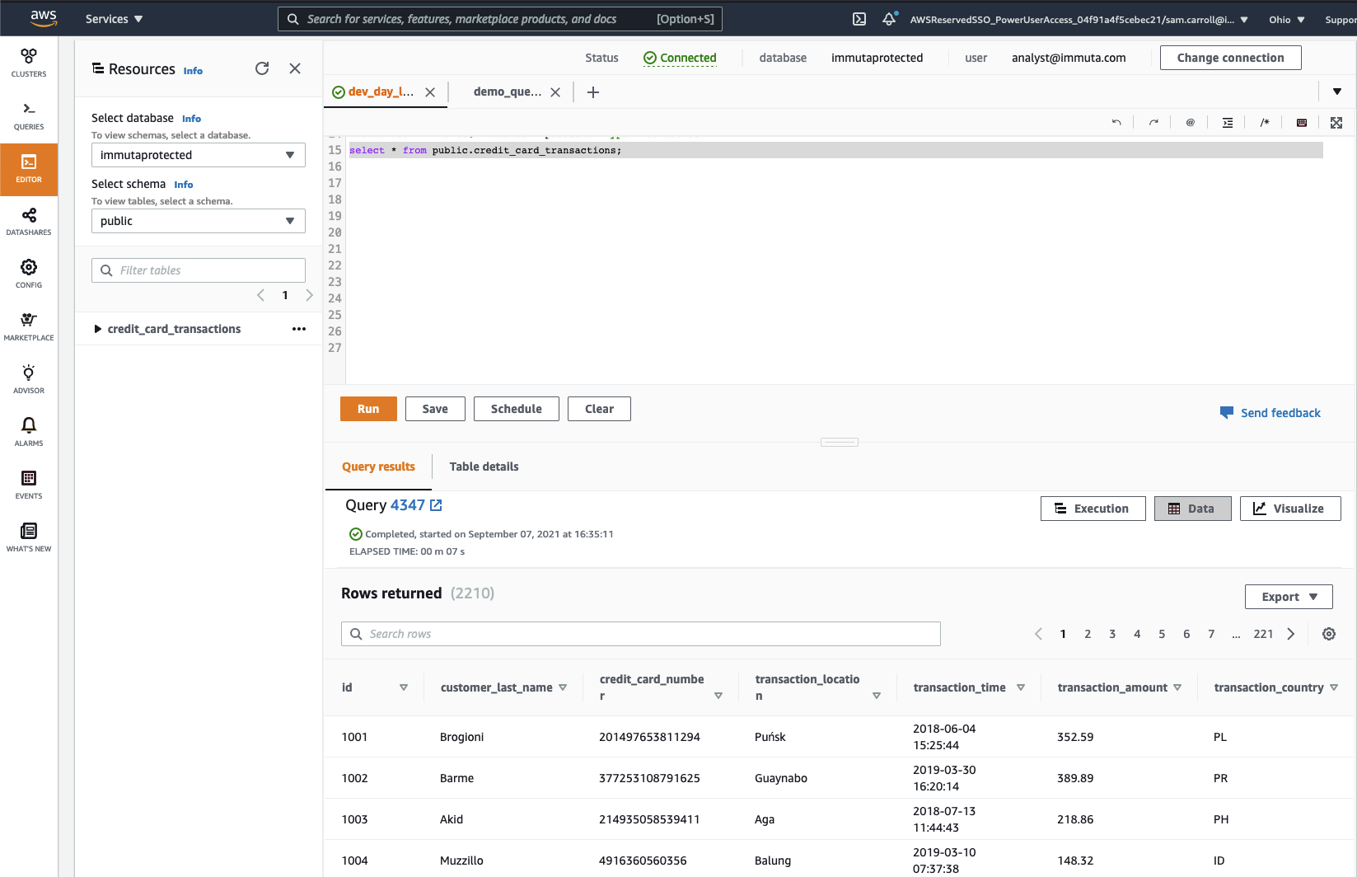Click the AWS logo home icon
Viewport: 1357px width, 877px height.
[44, 18]
